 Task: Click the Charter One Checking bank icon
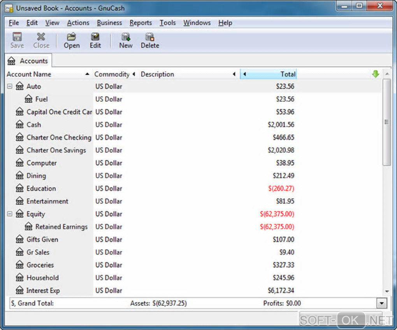point(20,137)
